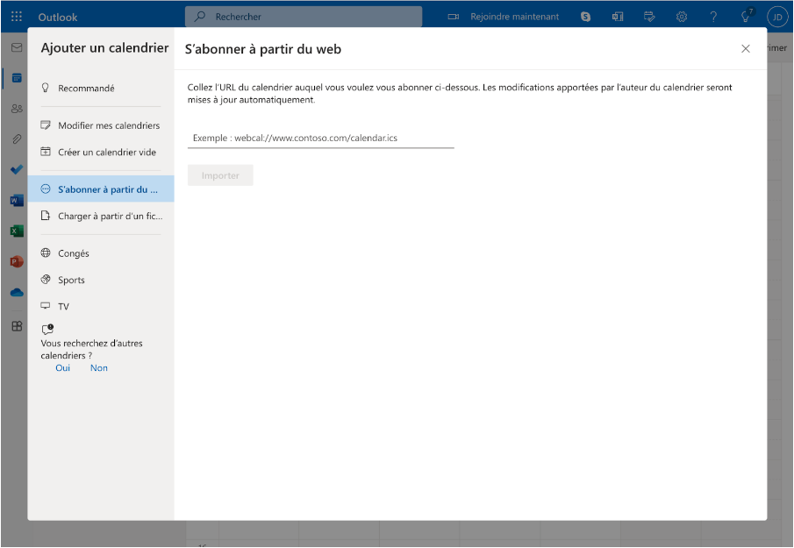Open the help question mark icon
This screenshot has height=548, width=794.
coord(713,17)
